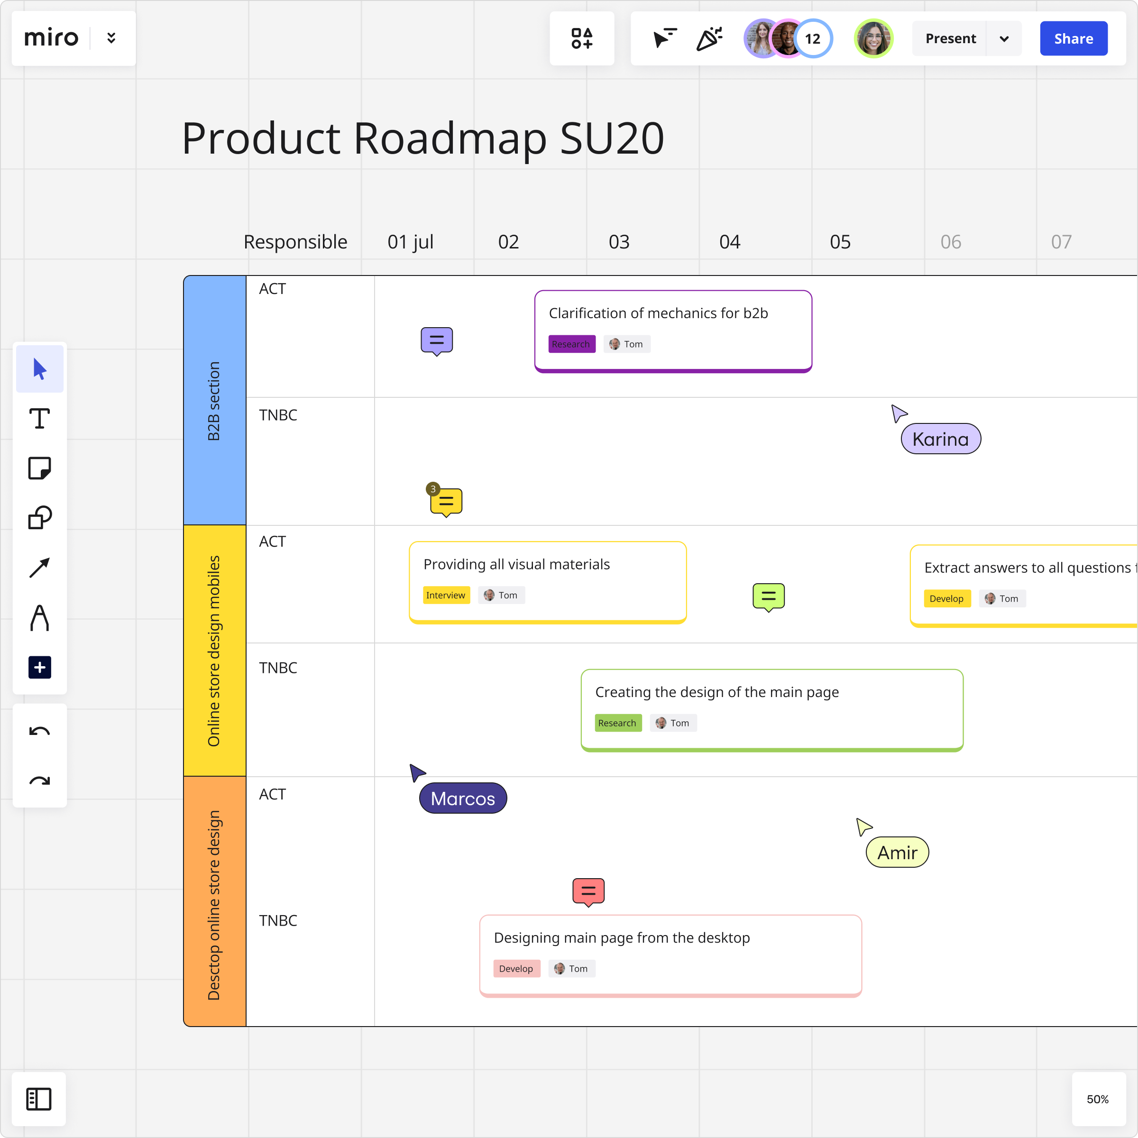Expand the double chevron next to miro logo
The width and height of the screenshot is (1138, 1138).
tap(111, 38)
